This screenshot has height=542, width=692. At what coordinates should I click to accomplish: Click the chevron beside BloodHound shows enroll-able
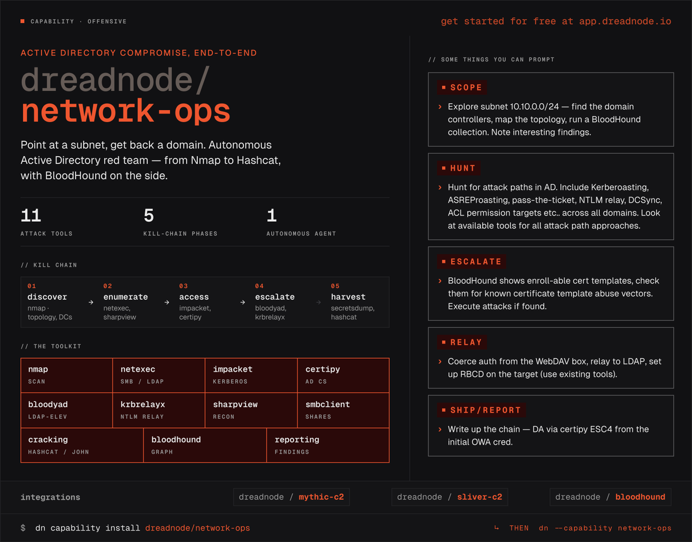(x=441, y=281)
